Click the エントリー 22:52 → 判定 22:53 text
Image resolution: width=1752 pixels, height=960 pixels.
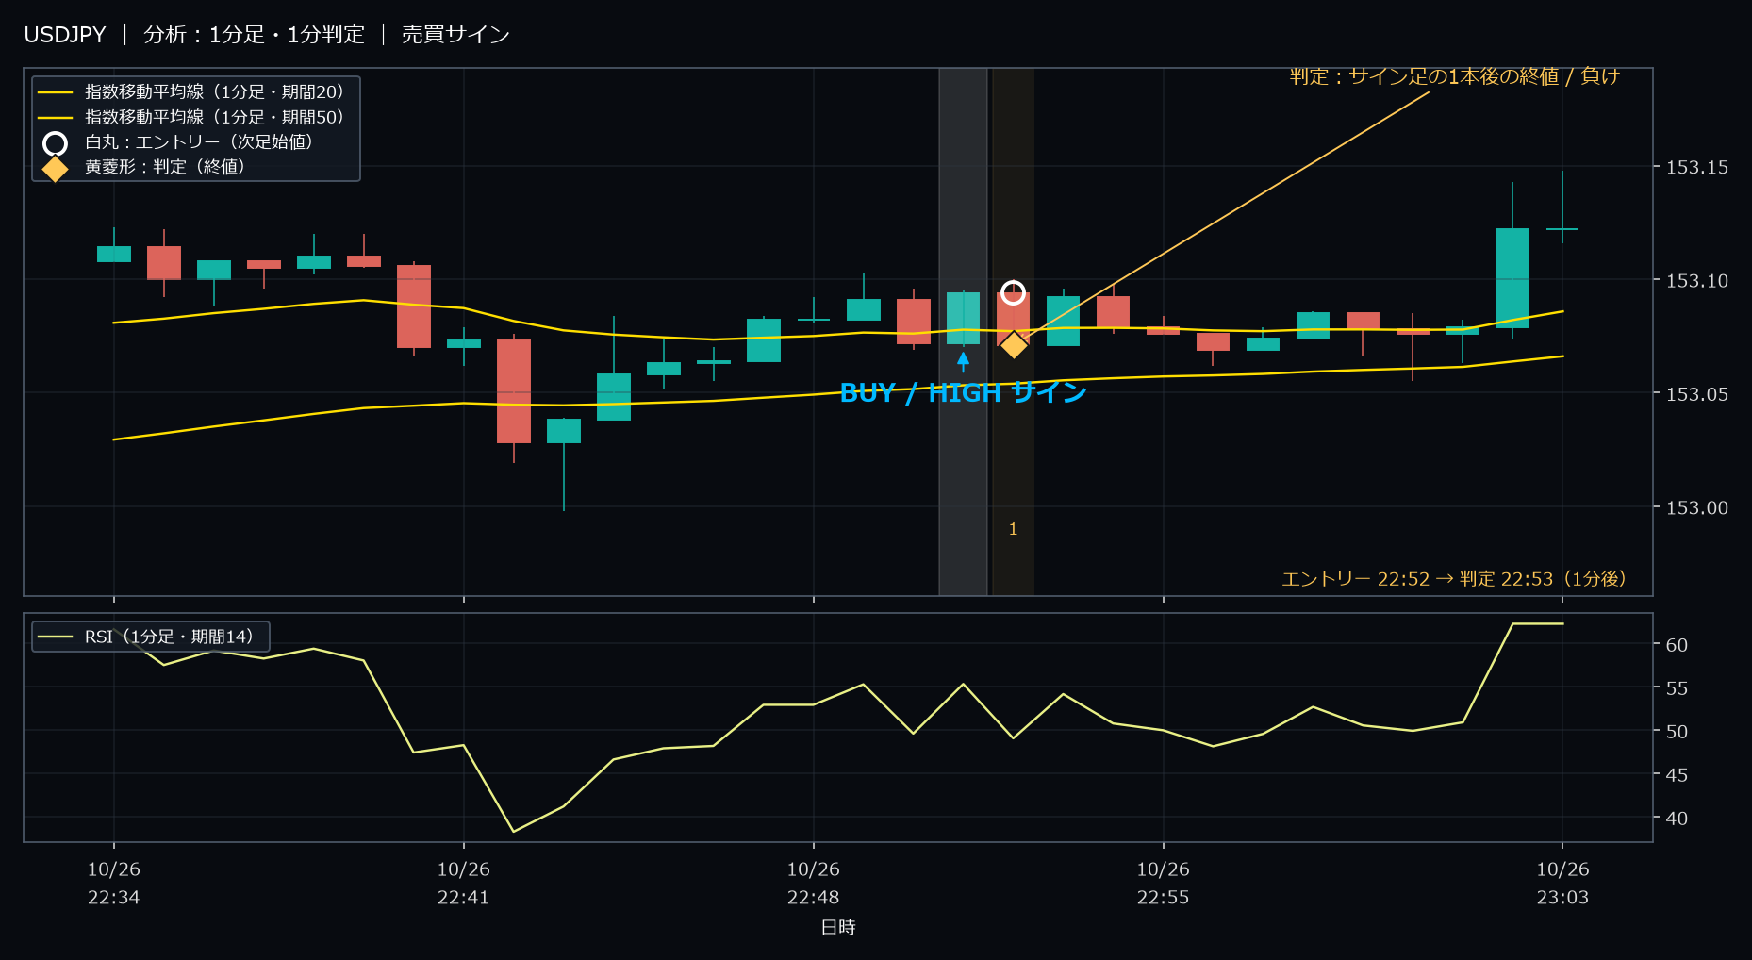(x=1454, y=579)
